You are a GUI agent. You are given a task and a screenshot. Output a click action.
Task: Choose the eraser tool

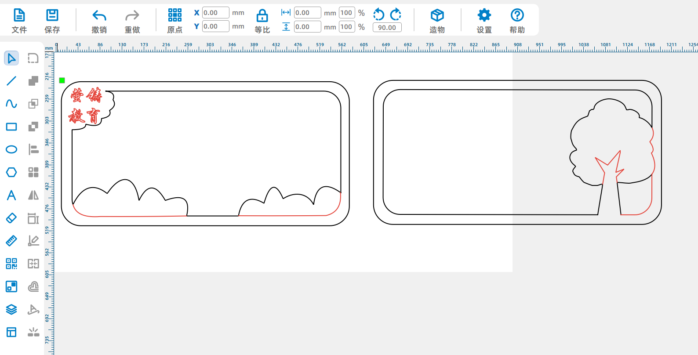11,218
